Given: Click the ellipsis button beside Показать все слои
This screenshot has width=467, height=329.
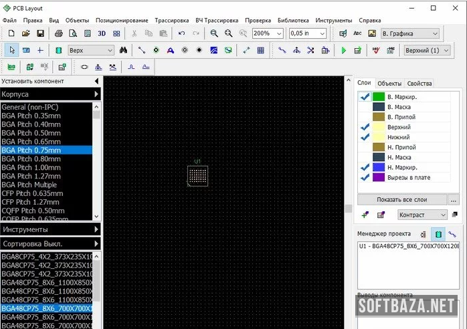Looking at the screenshot, I should coord(454,200).
